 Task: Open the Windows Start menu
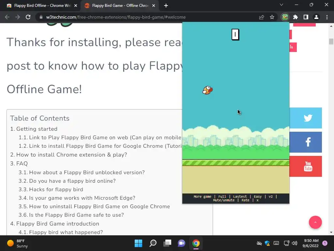click(x=138, y=243)
